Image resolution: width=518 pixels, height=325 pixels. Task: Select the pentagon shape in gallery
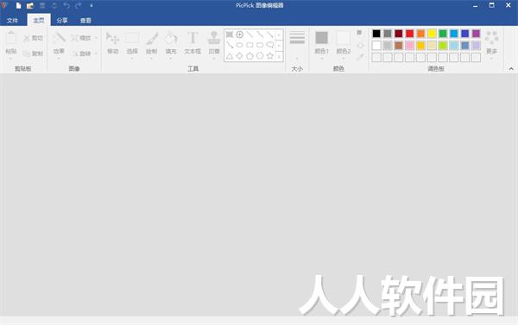(x=250, y=56)
